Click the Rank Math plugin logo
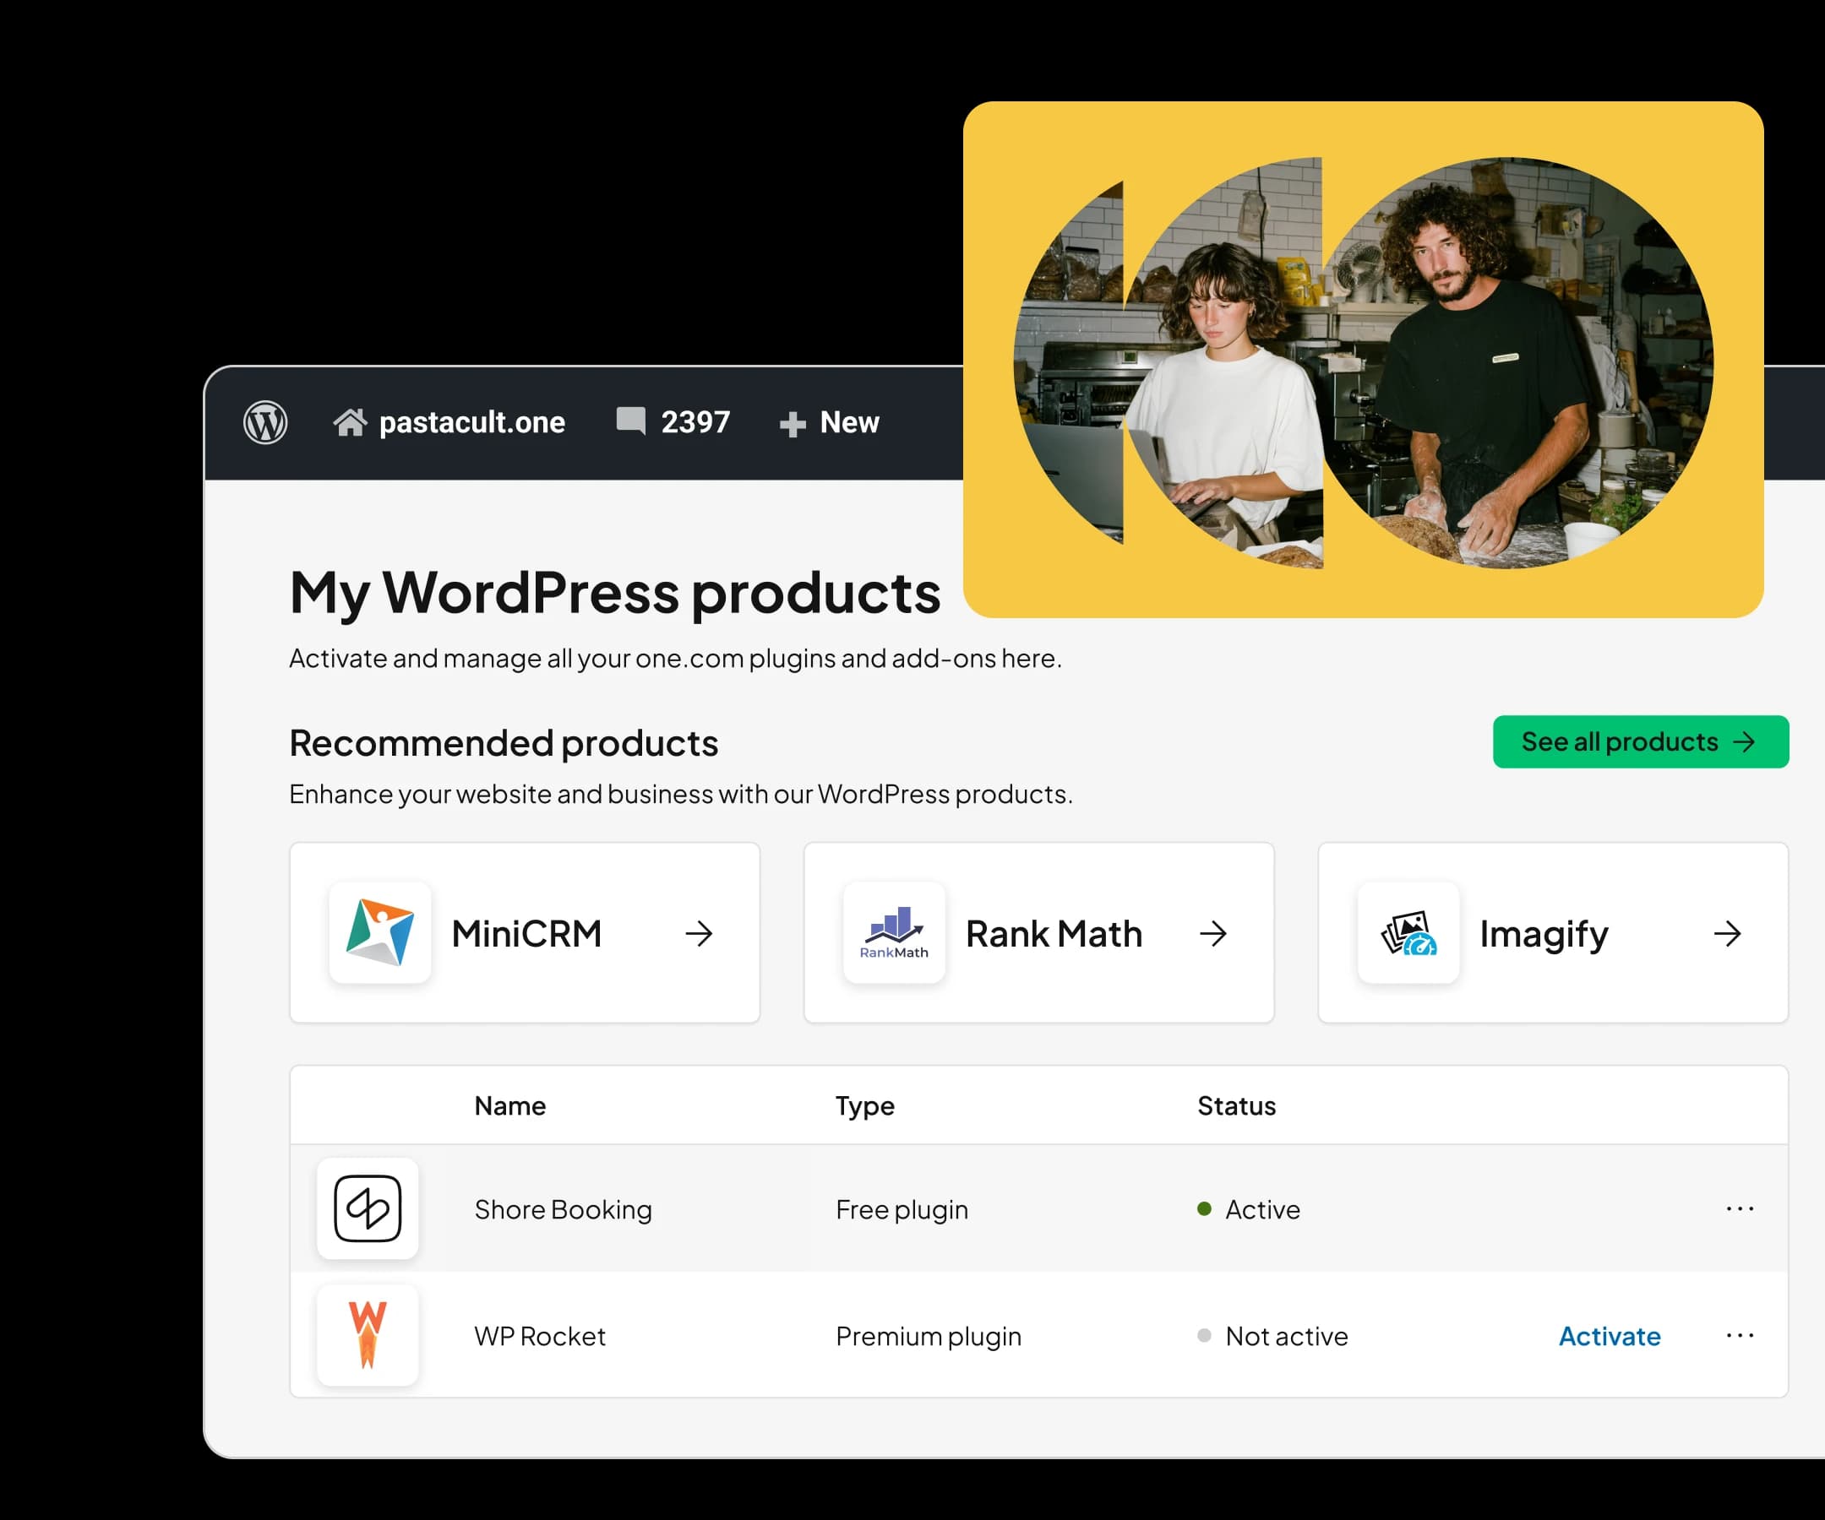1825x1520 pixels. click(x=893, y=934)
